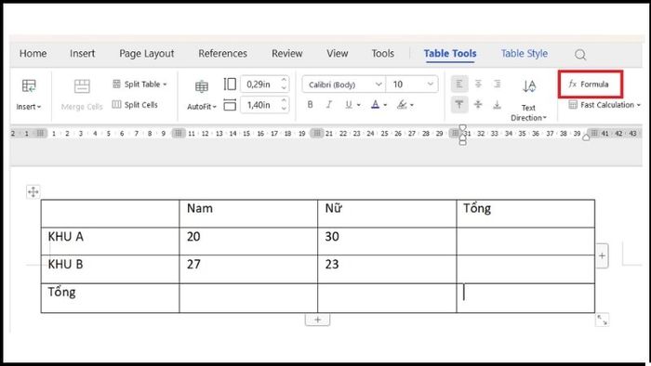Click the Split Cells button
The width and height of the screenshot is (651, 366).
click(x=136, y=104)
